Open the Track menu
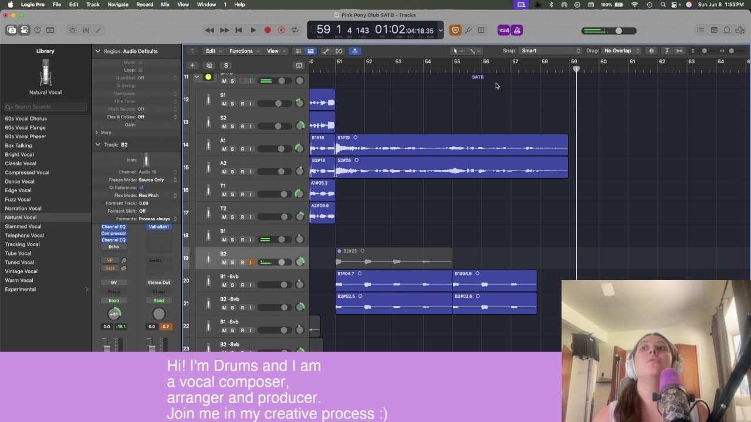The width and height of the screenshot is (751, 422). pos(93,4)
